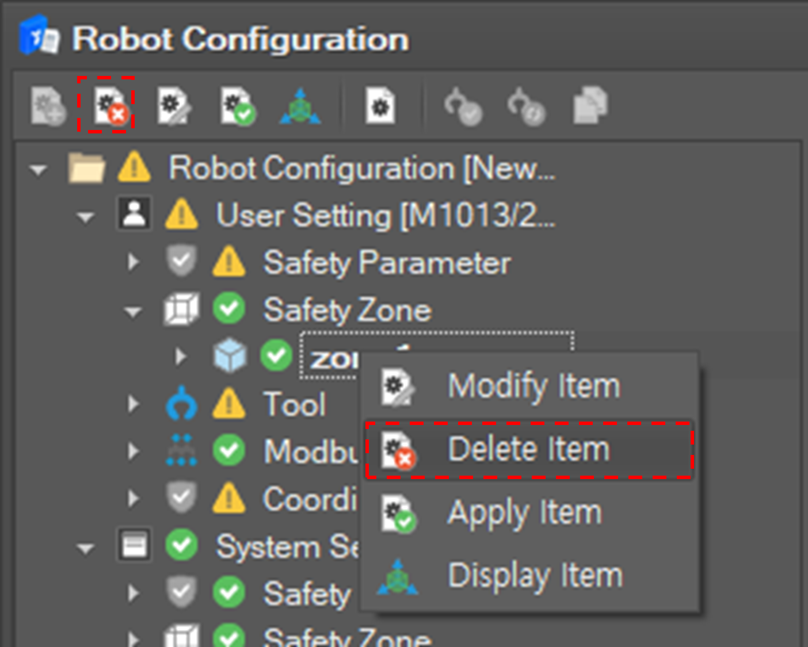Click the copy documents toolbar icon
808x647 pixels.
(x=589, y=106)
